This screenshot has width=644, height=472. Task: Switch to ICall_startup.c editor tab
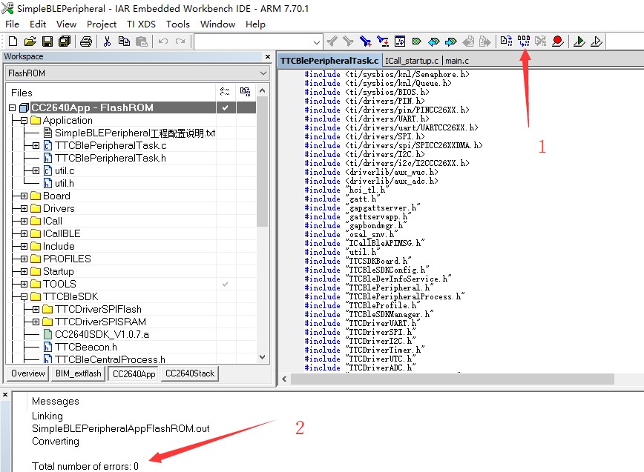pos(412,61)
